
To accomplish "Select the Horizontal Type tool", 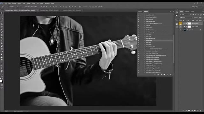I will [2, 63].
